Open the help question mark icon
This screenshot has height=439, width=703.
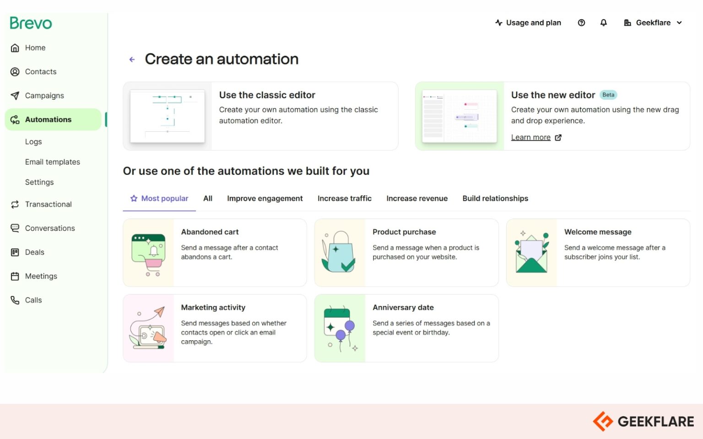point(581,23)
